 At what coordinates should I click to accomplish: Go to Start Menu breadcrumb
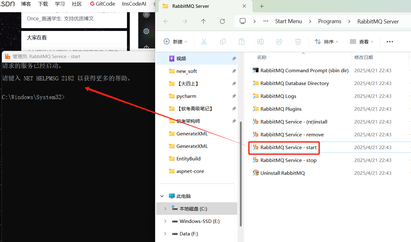click(x=288, y=21)
